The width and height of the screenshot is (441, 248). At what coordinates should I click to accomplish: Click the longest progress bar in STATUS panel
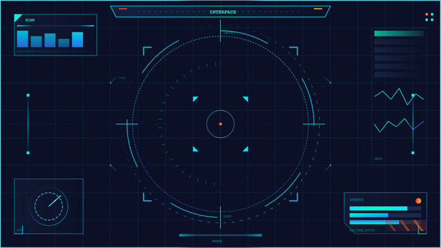(378, 209)
